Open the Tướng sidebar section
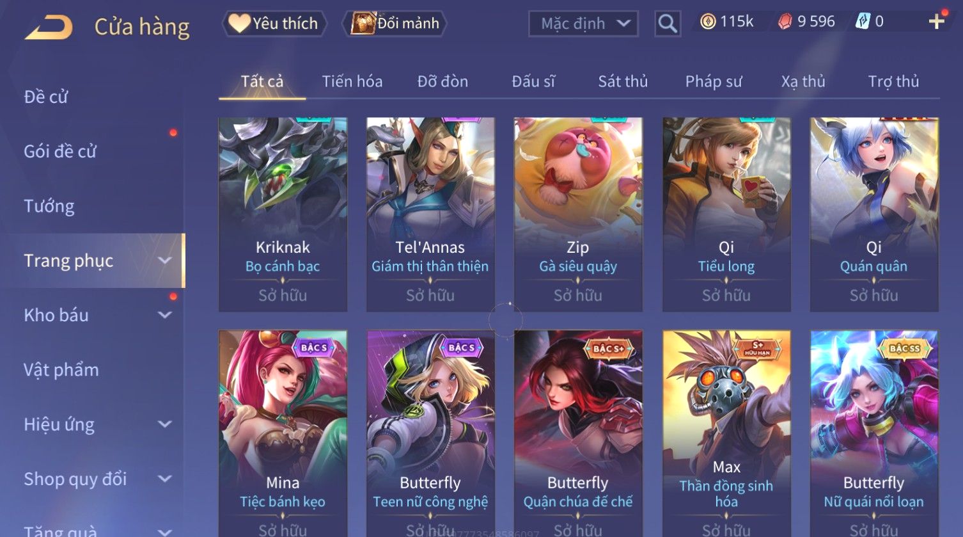Viewport: 963px width, 537px height. point(49,206)
